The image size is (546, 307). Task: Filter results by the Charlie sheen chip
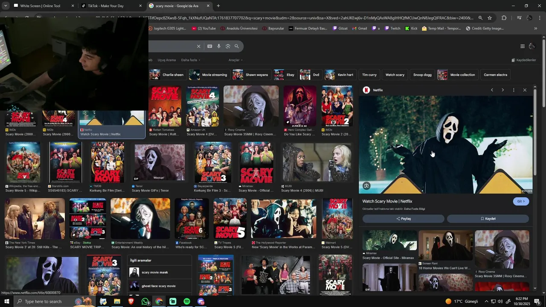pos(168,75)
